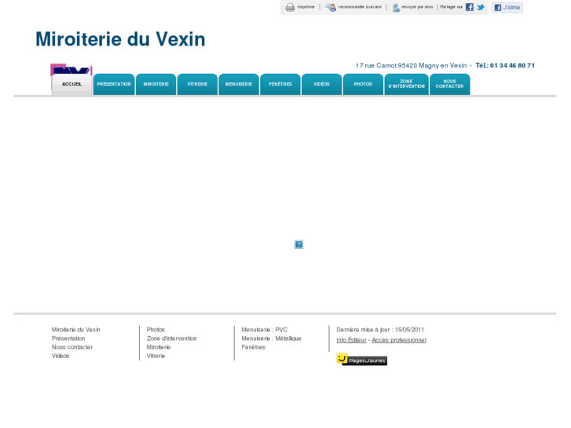Screen dimensions: 571x428
Task: Open the Menuiserie : Métallique footer link
Action: click(271, 338)
